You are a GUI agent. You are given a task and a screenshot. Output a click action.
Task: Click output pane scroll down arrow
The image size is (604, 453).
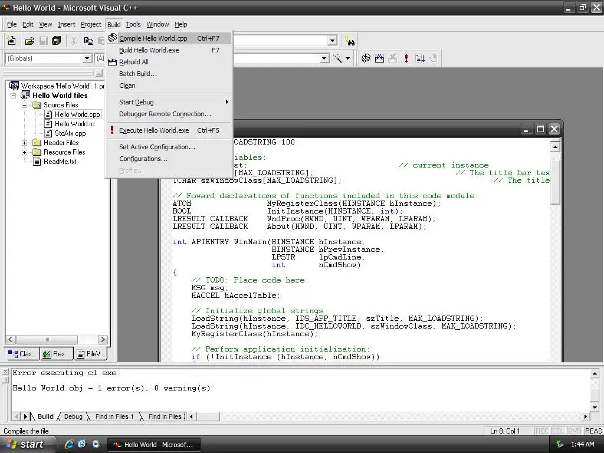[595, 407]
